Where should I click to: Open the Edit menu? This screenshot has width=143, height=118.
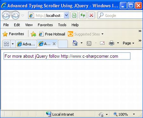[17, 25]
